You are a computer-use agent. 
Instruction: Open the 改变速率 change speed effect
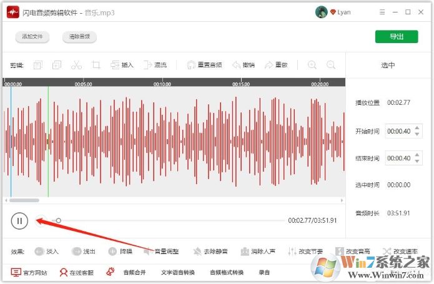400,252
